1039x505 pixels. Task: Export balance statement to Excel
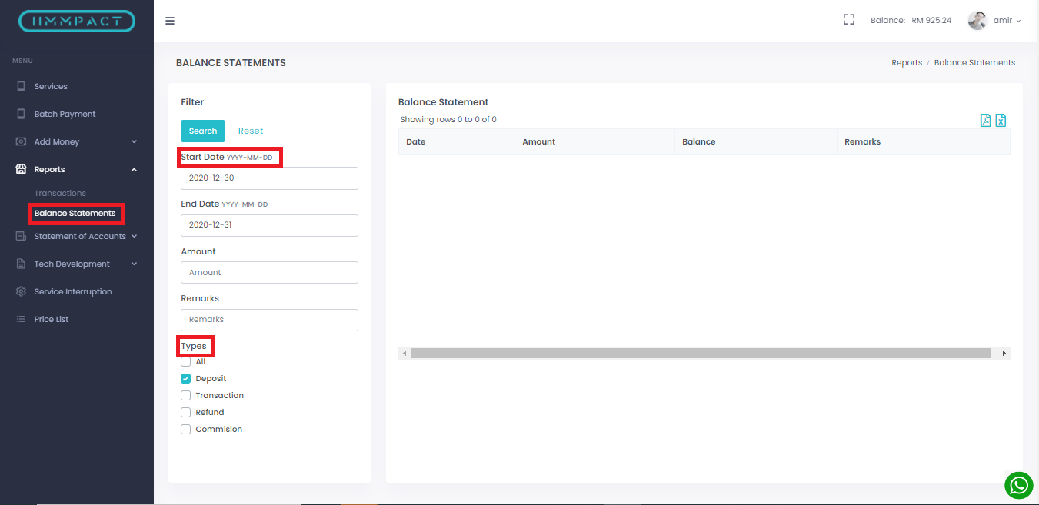(1001, 120)
